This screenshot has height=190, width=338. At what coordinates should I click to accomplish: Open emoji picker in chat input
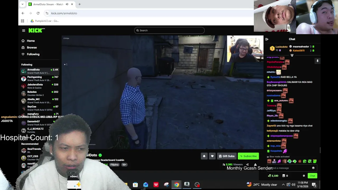313,168
